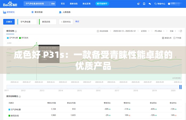Screen dimensions: 186x120
Task: Expand 近30天 period dropdown
Action: 145,31
